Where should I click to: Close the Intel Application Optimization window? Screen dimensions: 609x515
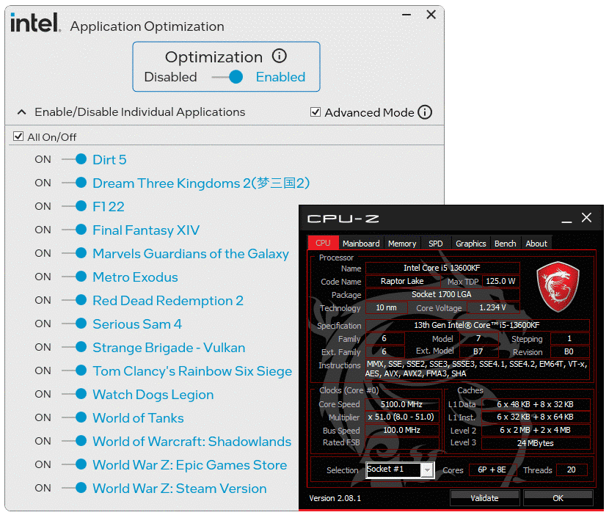coord(431,15)
